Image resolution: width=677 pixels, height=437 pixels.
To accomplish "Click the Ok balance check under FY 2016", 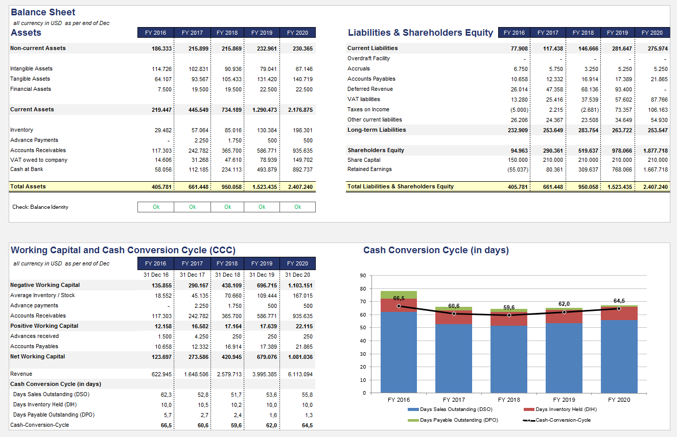I will tap(155, 207).
